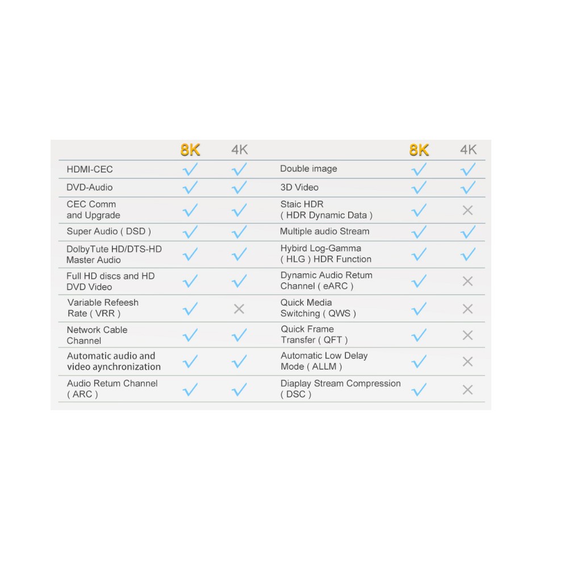The image size is (568, 568).
Task: Click the "Multiple audio Stream" label
Action: click(x=324, y=231)
